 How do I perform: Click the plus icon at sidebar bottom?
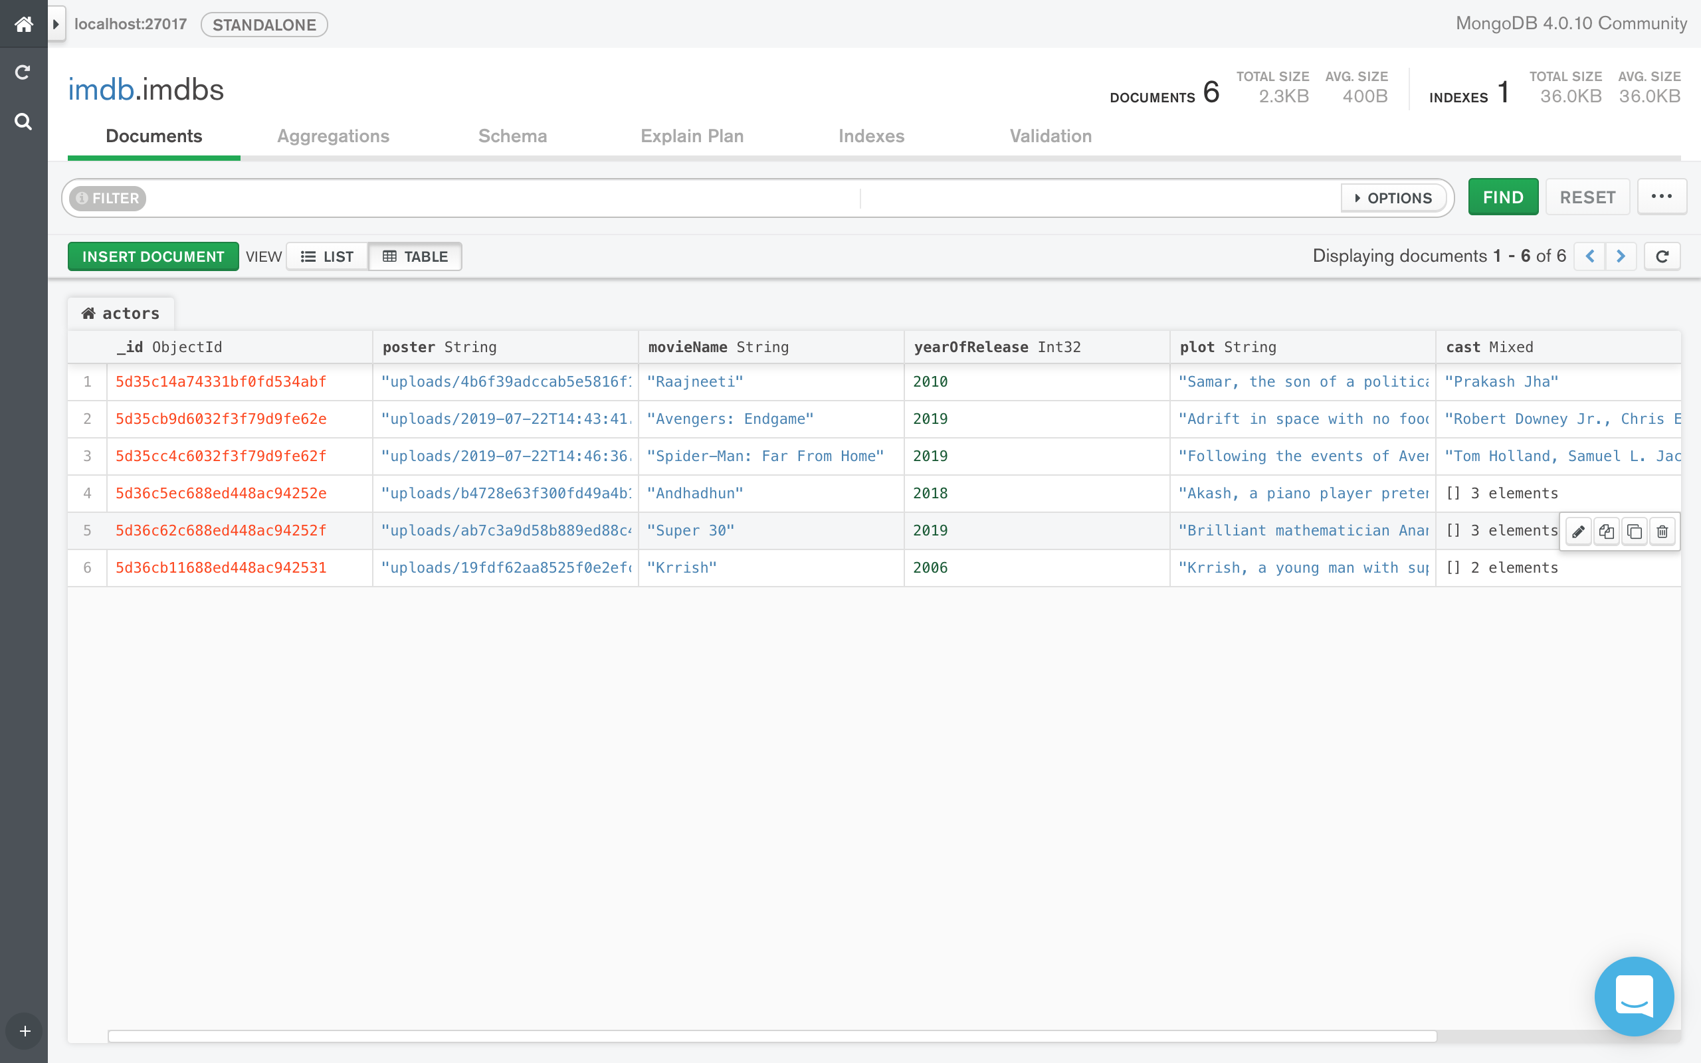tap(23, 1030)
